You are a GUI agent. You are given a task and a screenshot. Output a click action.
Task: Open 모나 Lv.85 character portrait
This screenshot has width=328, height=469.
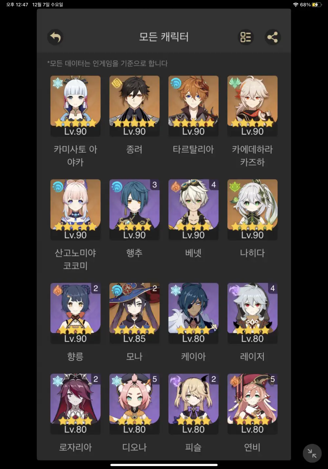[x=134, y=313]
